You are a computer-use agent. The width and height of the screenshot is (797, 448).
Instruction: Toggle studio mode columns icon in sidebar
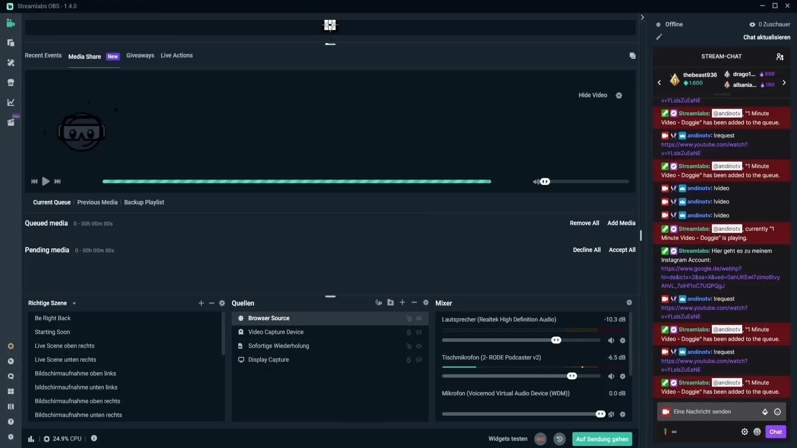pos(11,407)
